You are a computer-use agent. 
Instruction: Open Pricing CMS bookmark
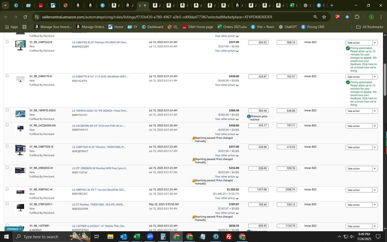313,27
